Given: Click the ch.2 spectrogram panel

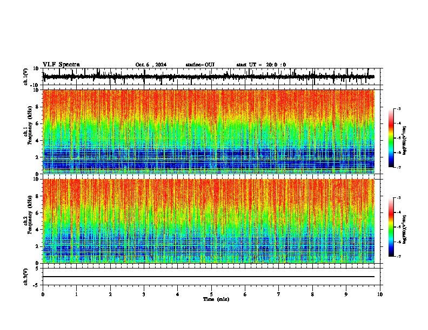Looking at the screenshot, I should tap(209, 221).
